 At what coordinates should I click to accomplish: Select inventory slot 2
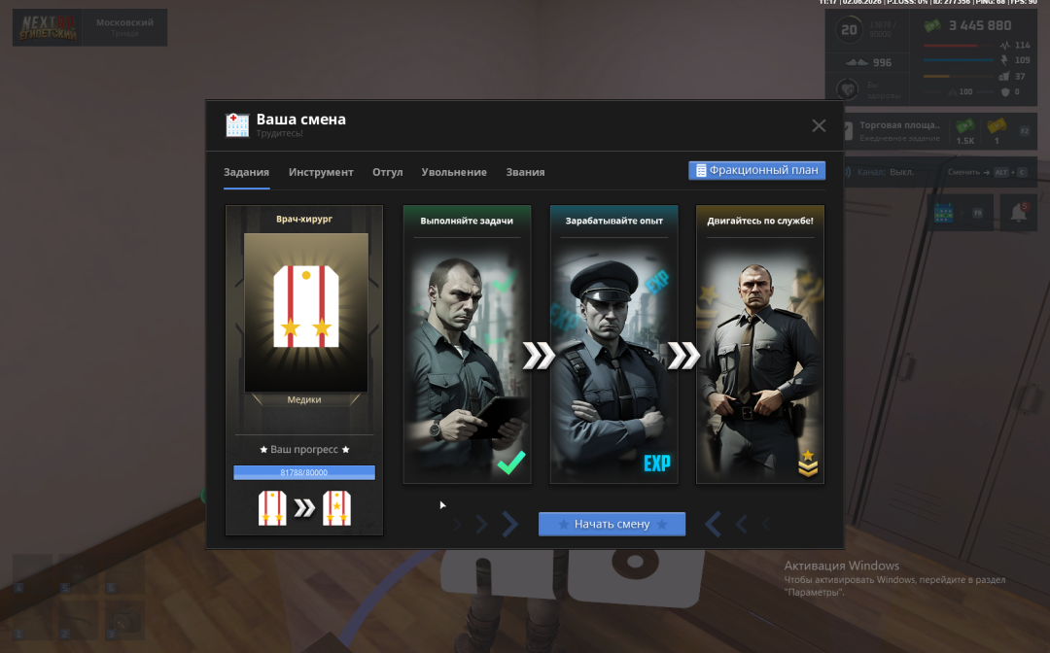click(79, 620)
